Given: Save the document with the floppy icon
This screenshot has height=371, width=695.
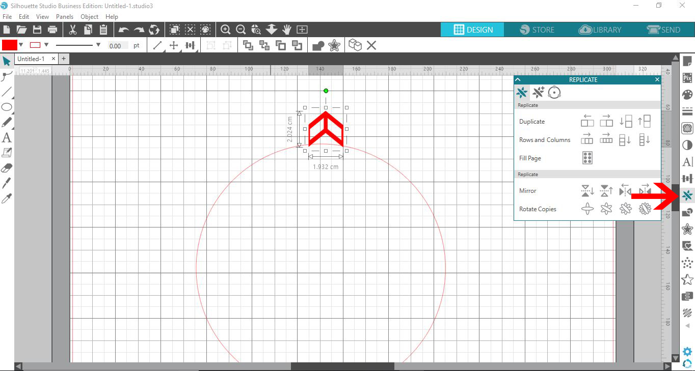Looking at the screenshot, I should click(37, 30).
